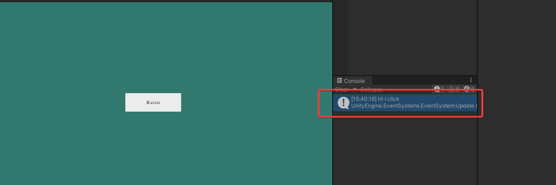Click the empty dark panel above Console
Screen dimensions: 556x185
tap(412, 38)
